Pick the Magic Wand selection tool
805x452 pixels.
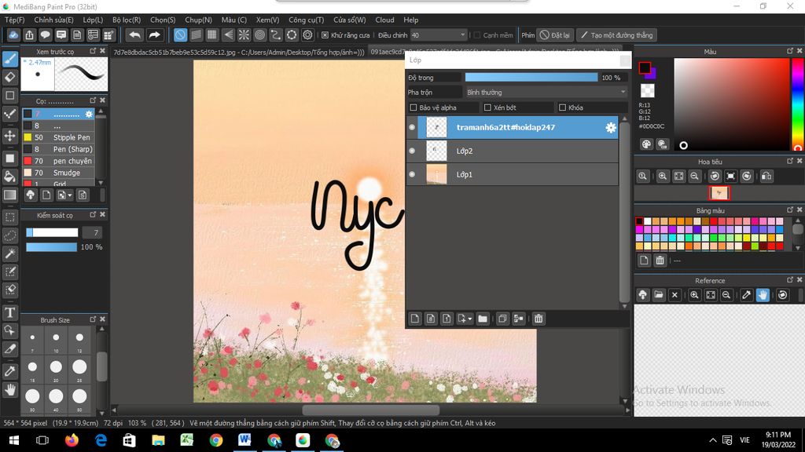coord(10,253)
